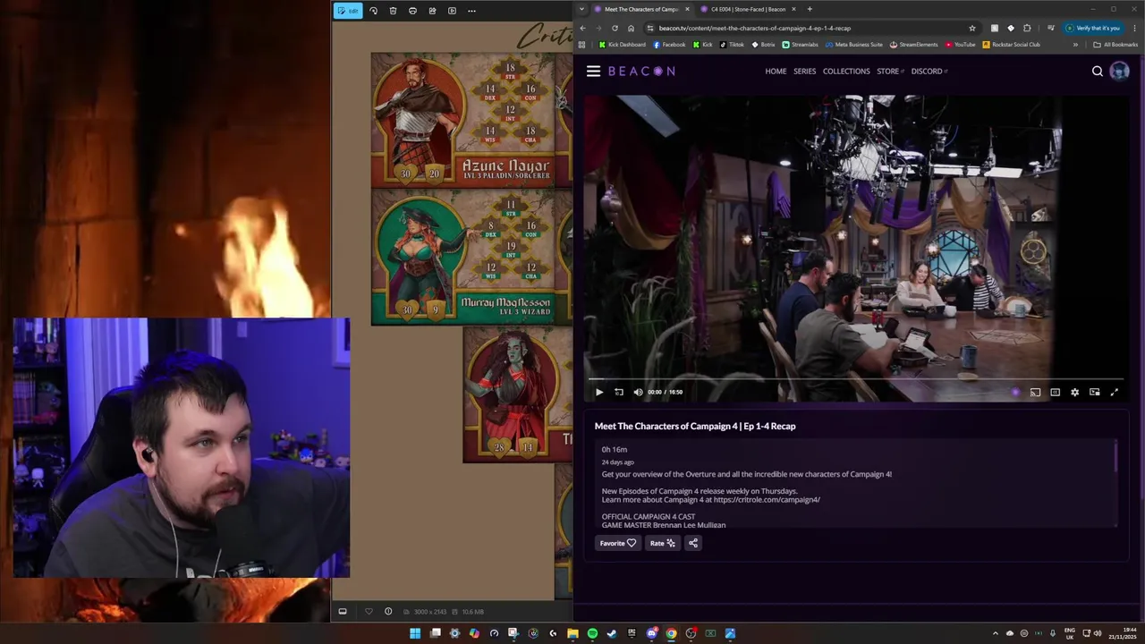The image size is (1145, 644).
Task: Delete the image with trash icon
Action: click(393, 11)
